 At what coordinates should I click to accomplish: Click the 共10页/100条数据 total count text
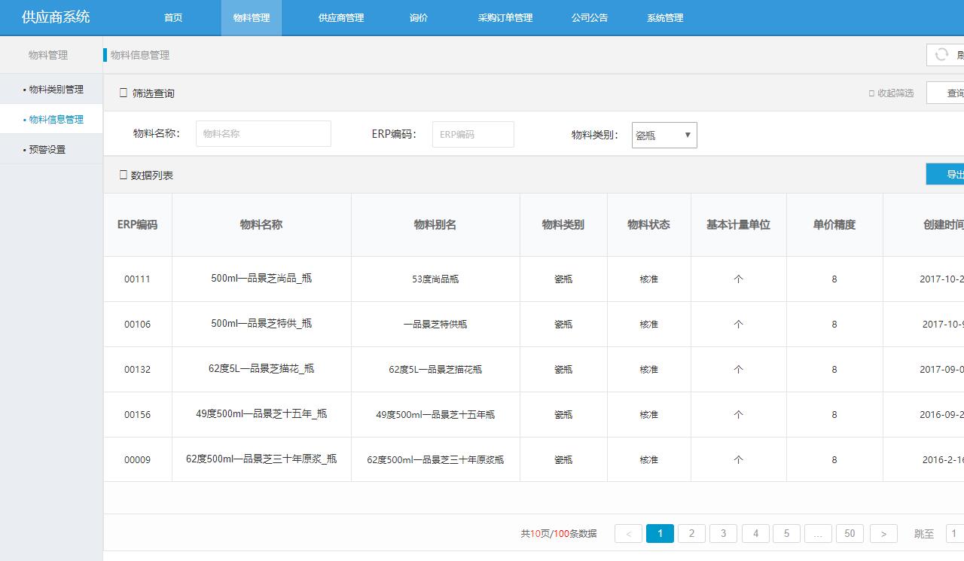point(559,533)
